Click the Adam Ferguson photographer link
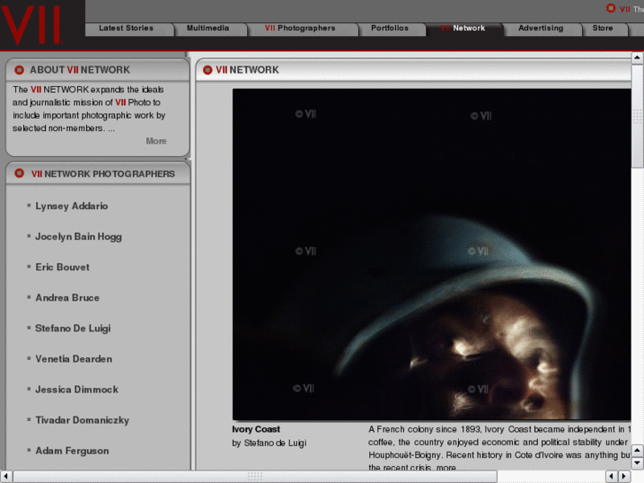 coord(72,451)
